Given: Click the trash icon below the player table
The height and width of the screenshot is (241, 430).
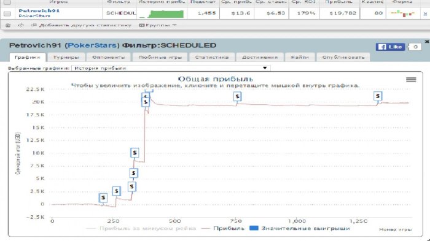Looking at the screenshot, I should pos(8,25).
